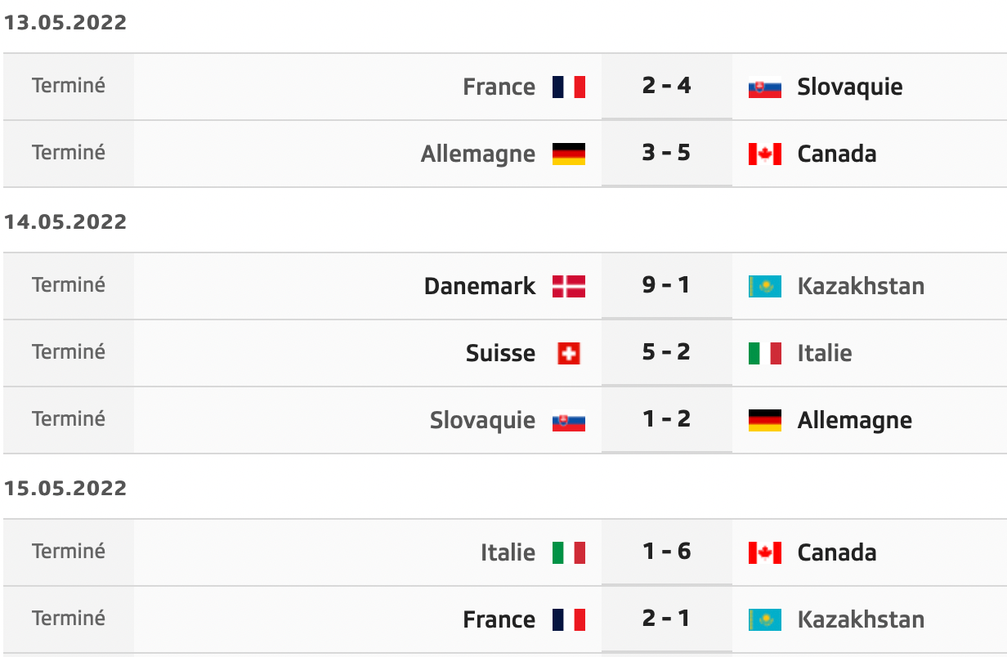Select team name Danemark
Screen dimensions: 1007x657
click(480, 286)
